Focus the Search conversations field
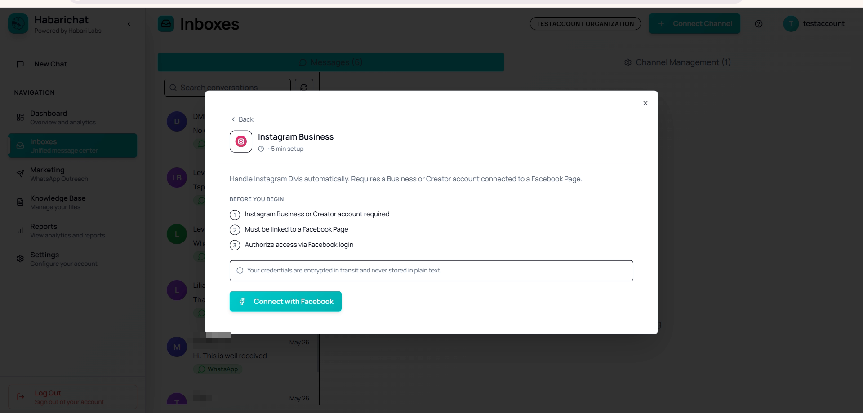863x413 pixels. click(227, 88)
